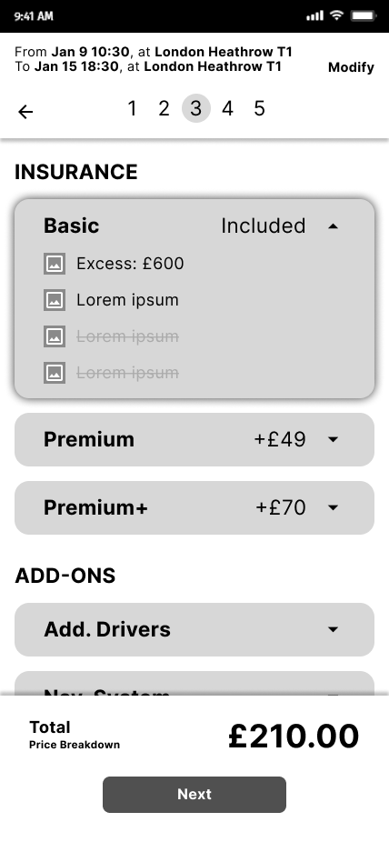Tap the Wi-Fi status icon

click(x=336, y=15)
